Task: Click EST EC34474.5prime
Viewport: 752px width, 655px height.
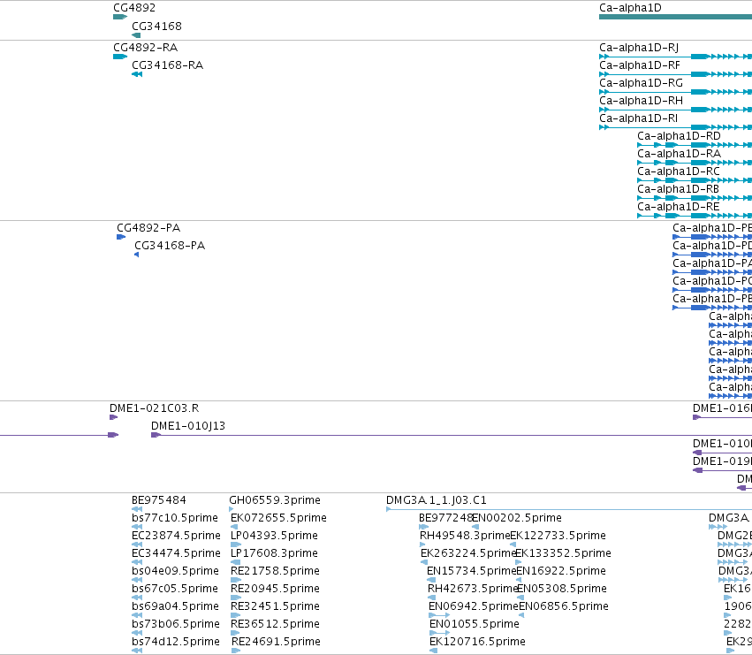Action: (x=176, y=553)
